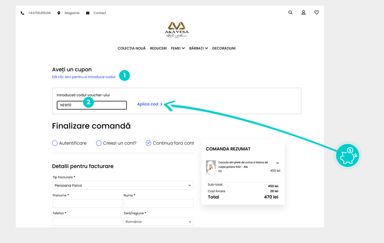Viewport: 384px width, 243px height.
Task: Open the wishlist heart icon
Action: tap(317, 13)
